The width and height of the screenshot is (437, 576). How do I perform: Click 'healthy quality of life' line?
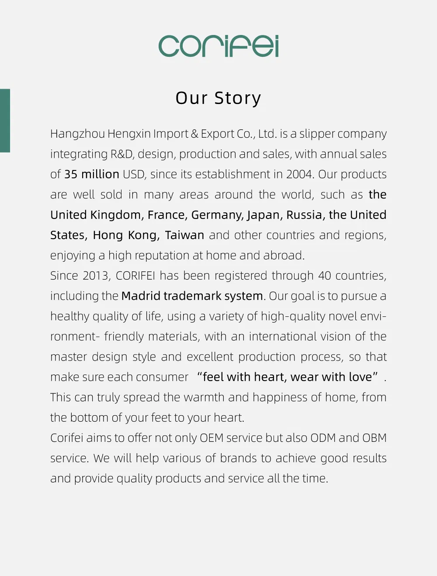tap(218, 316)
